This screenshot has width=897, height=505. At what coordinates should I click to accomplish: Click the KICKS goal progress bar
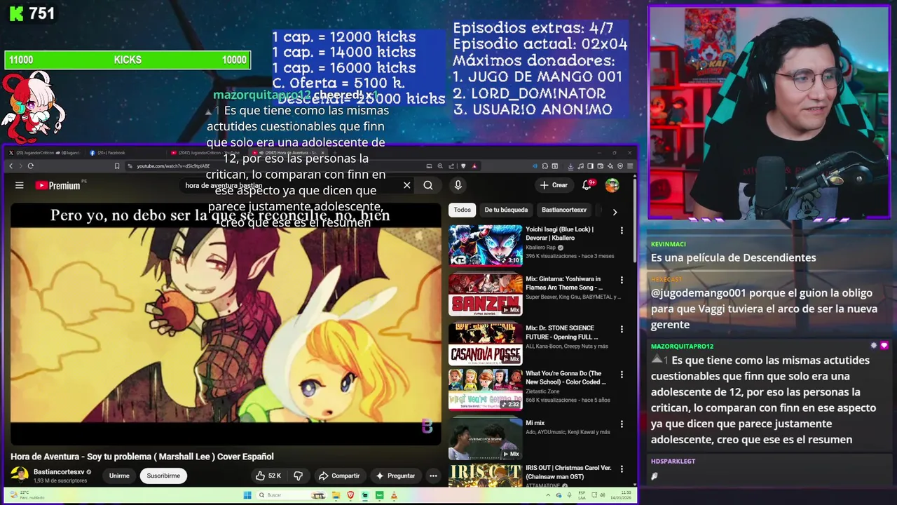128,60
